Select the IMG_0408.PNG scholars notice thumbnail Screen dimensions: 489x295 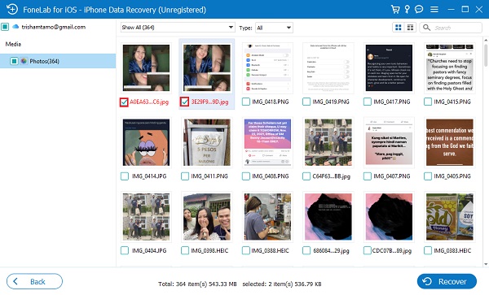(267, 142)
